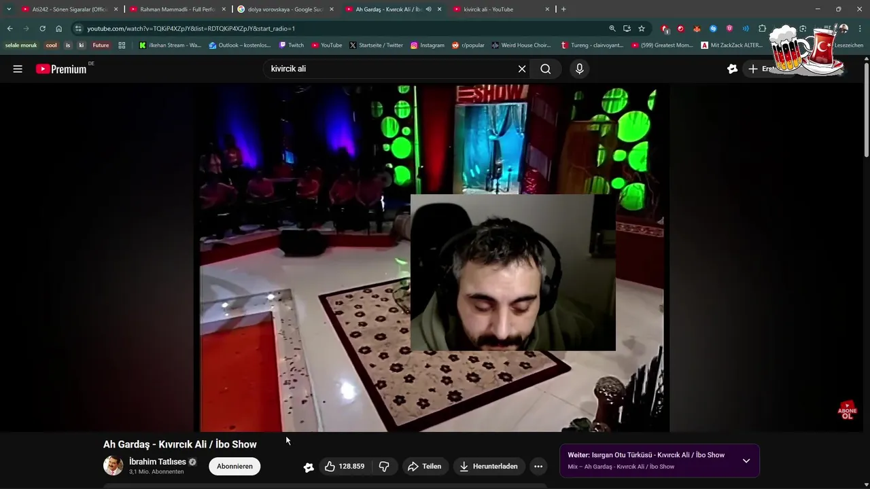Open Mit ZackZack ALTER bookmark

pyautogui.click(x=732, y=46)
